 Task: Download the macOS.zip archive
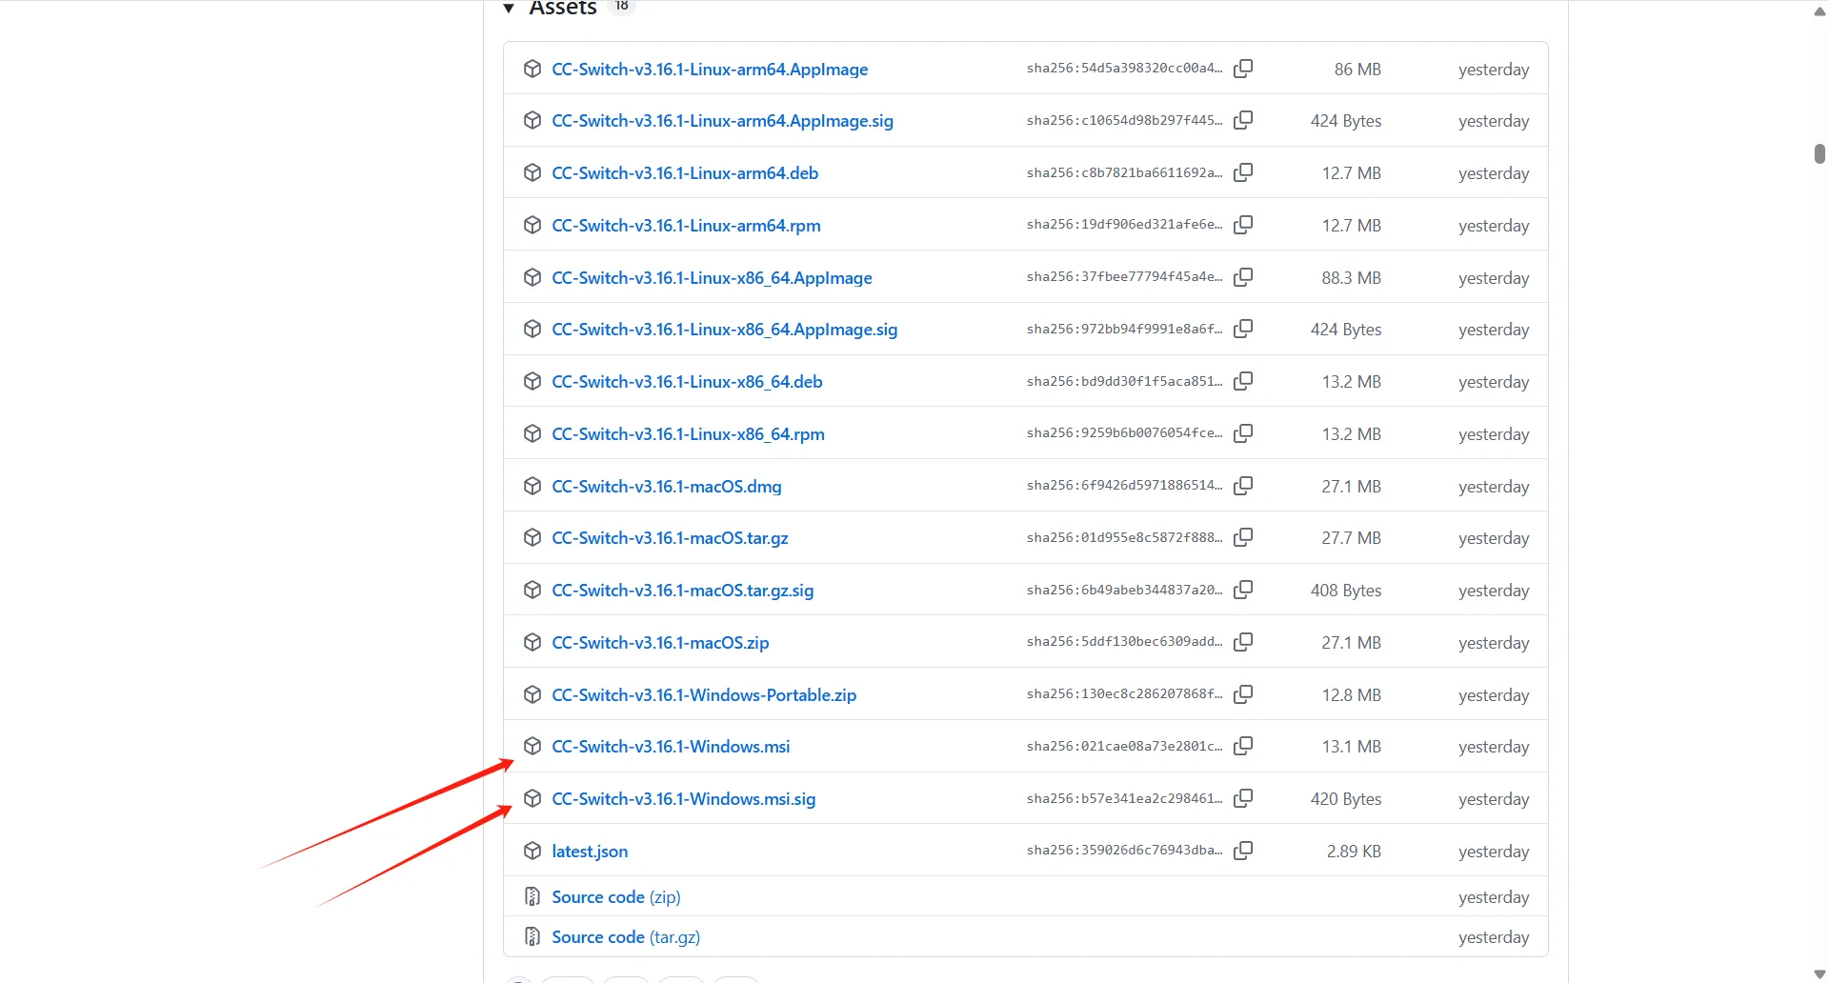660,643
